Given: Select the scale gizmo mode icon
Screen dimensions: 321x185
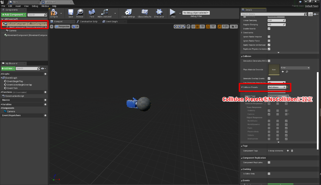Looking at the screenshot, I should [184, 26].
